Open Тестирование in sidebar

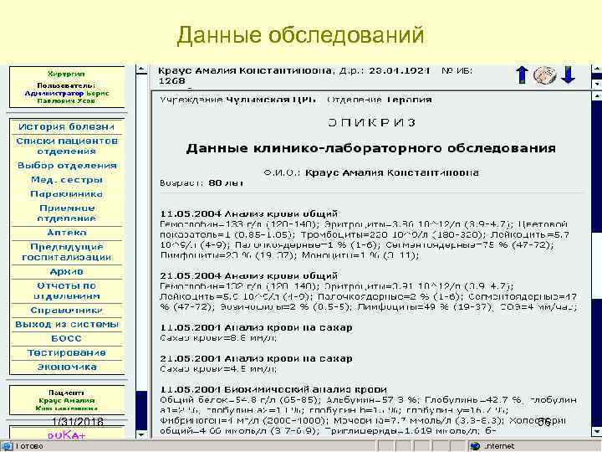(66, 353)
